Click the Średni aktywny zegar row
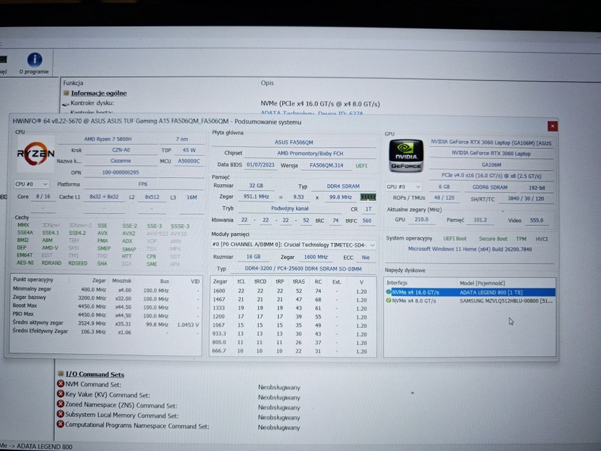The image size is (601, 451). (106, 323)
